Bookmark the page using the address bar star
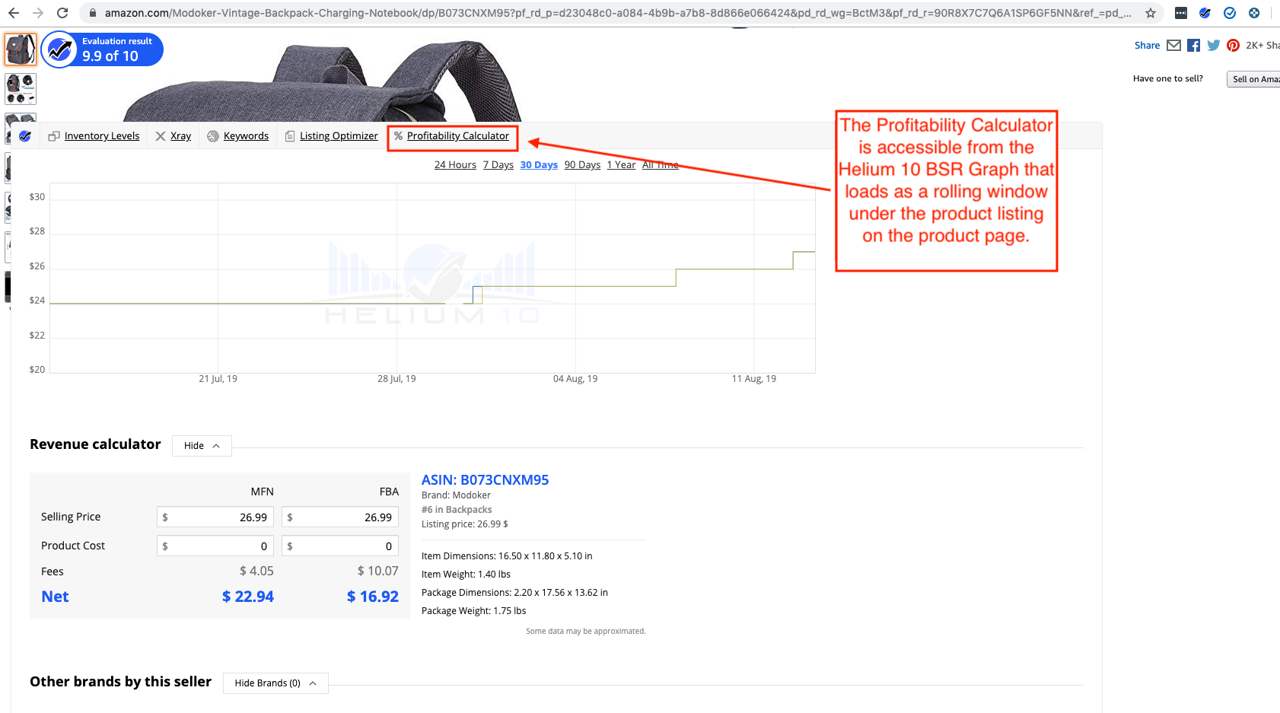 pyautogui.click(x=1150, y=13)
